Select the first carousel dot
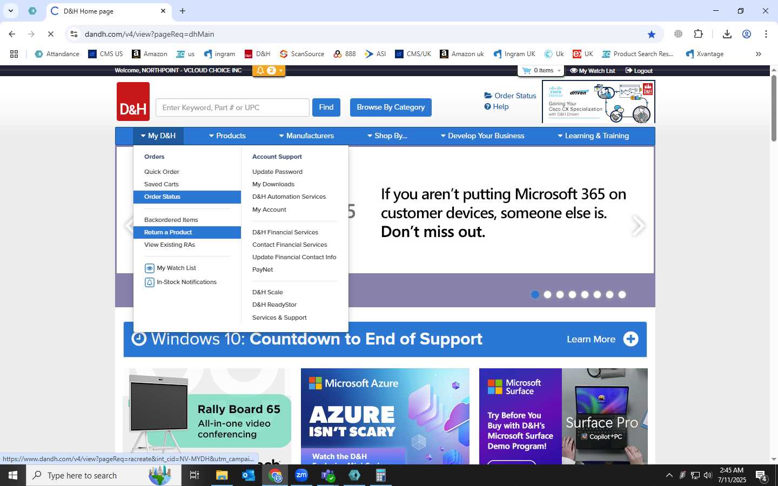778x486 pixels. pos(535,294)
